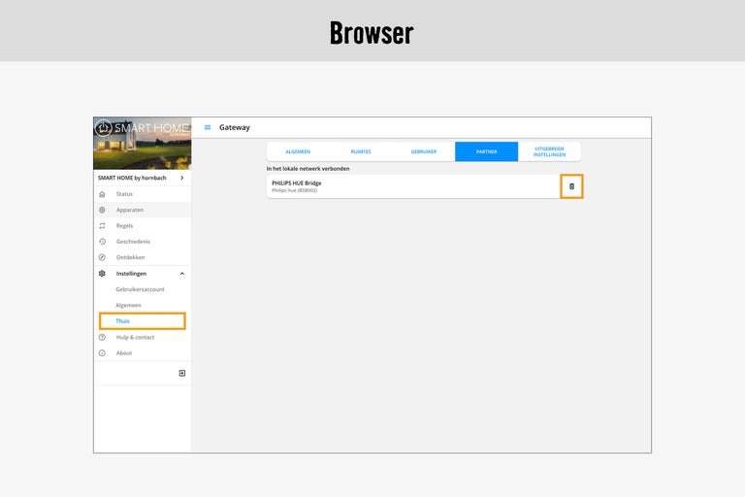
Task: Open the About page
Action: (x=142, y=353)
